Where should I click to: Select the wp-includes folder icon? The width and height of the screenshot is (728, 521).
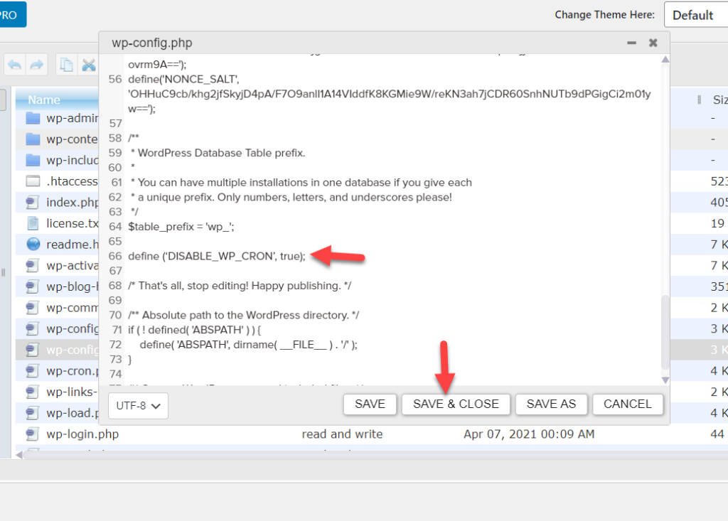(x=33, y=160)
